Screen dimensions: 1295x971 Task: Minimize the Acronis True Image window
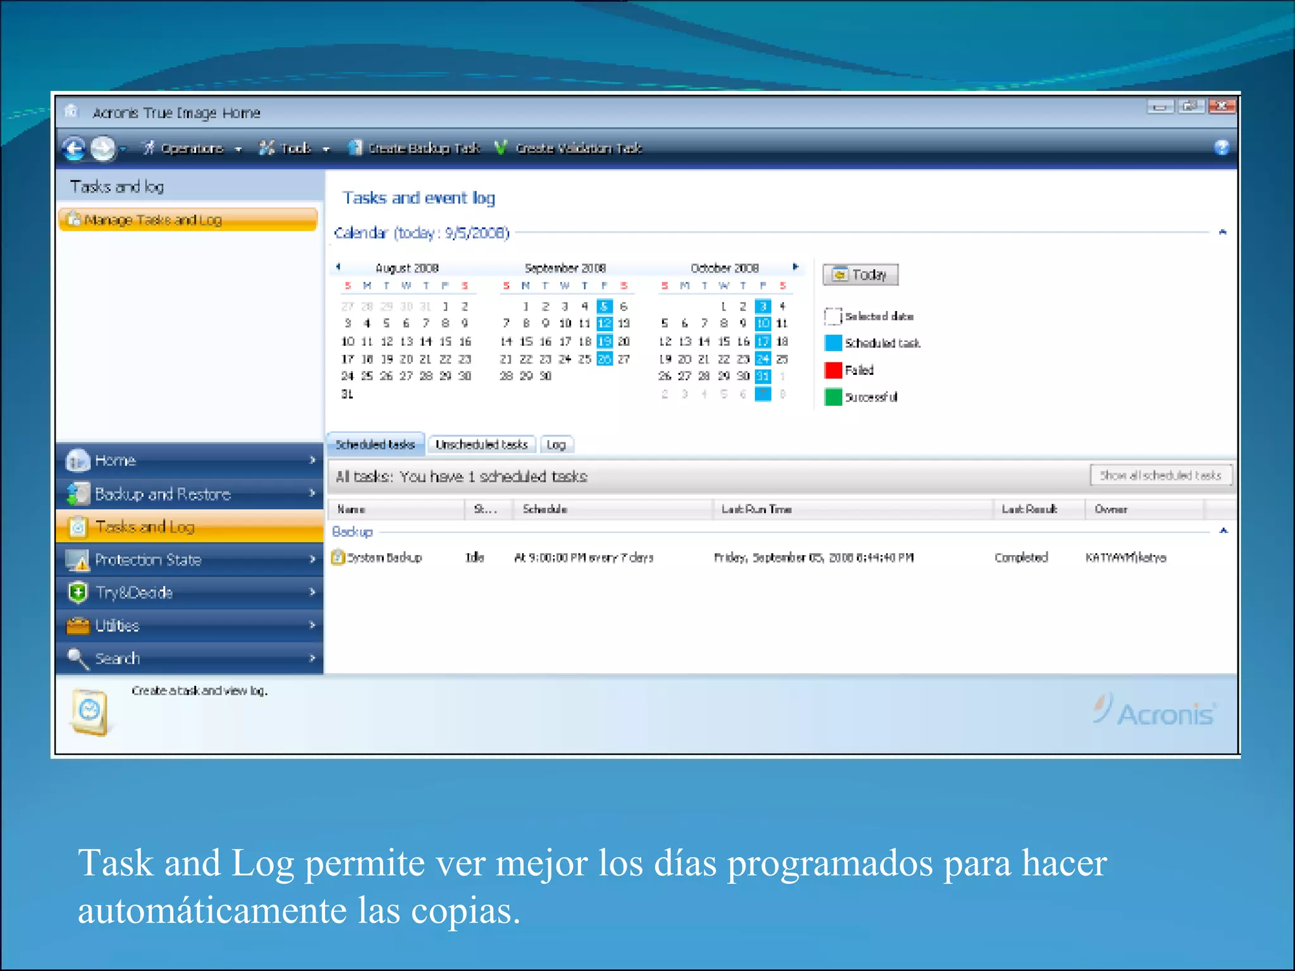coord(1160,107)
